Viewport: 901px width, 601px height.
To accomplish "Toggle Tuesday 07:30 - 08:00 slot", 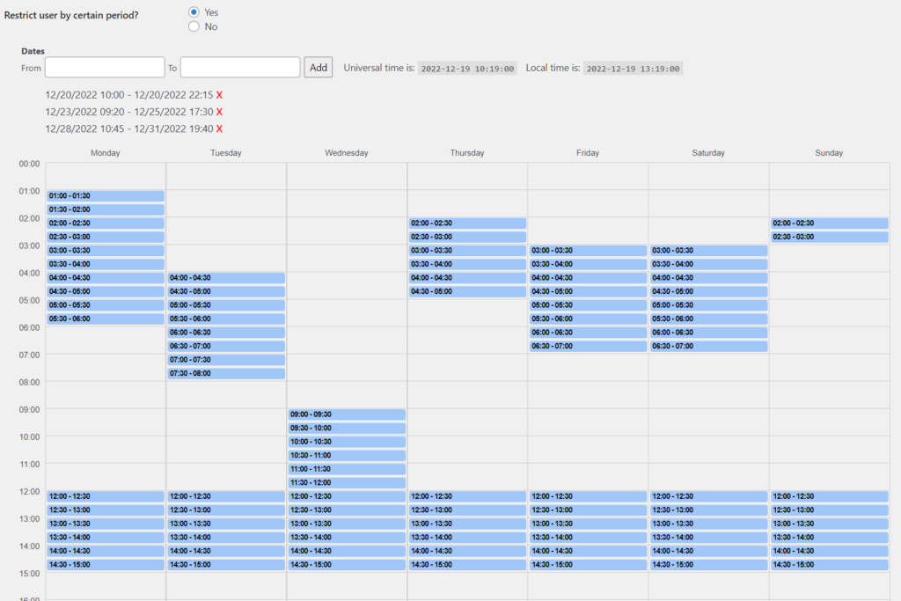I will 226,373.
